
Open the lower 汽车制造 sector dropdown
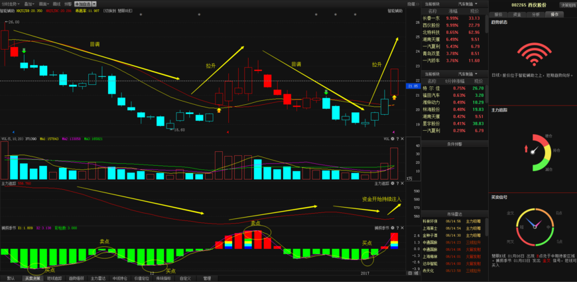click(468, 74)
